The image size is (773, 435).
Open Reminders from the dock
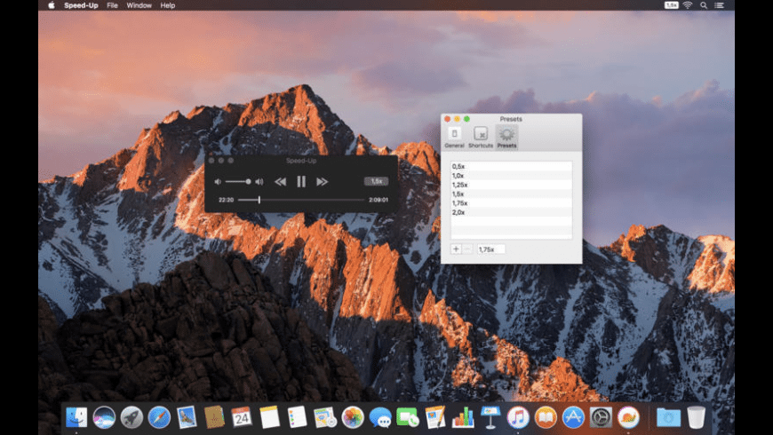click(x=298, y=417)
